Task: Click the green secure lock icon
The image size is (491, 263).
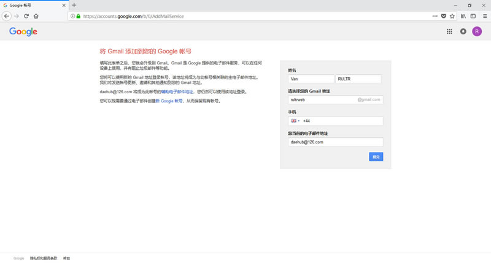Action: click(x=79, y=16)
